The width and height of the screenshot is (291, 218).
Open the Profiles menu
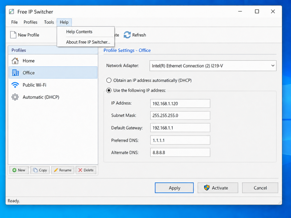31,22
